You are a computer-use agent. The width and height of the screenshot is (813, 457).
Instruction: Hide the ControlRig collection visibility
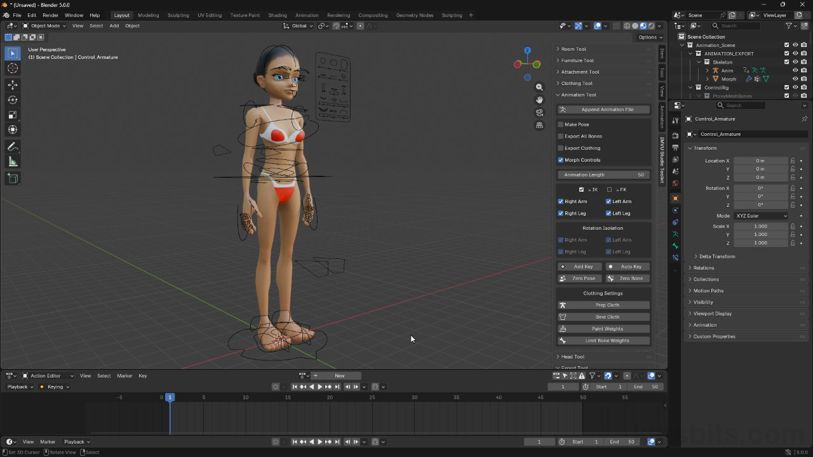pyautogui.click(x=795, y=87)
